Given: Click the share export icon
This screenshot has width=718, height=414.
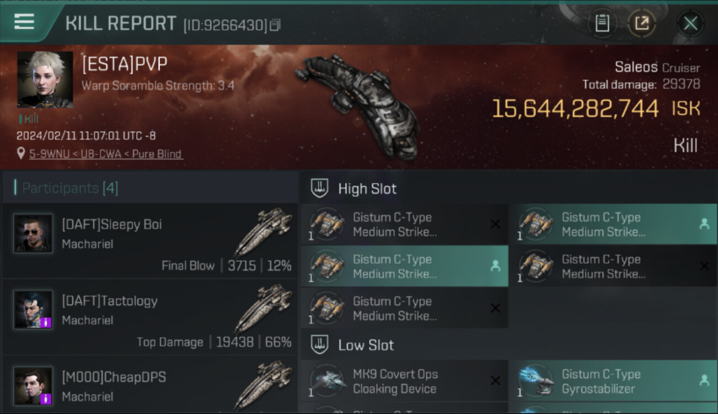Looking at the screenshot, I should coord(641,23).
